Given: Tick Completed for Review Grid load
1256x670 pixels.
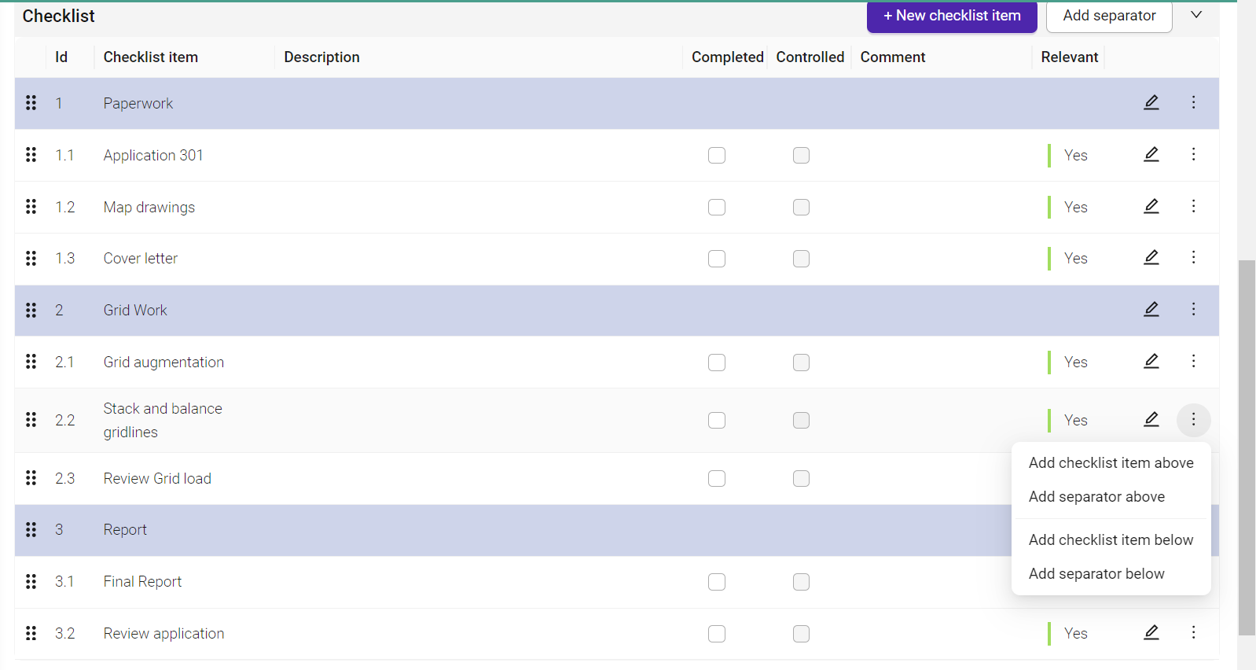Looking at the screenshot, I should 716,478.
